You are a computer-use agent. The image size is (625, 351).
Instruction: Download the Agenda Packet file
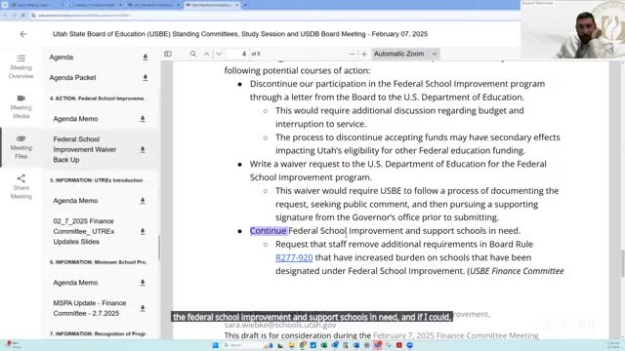click(146, 78)
